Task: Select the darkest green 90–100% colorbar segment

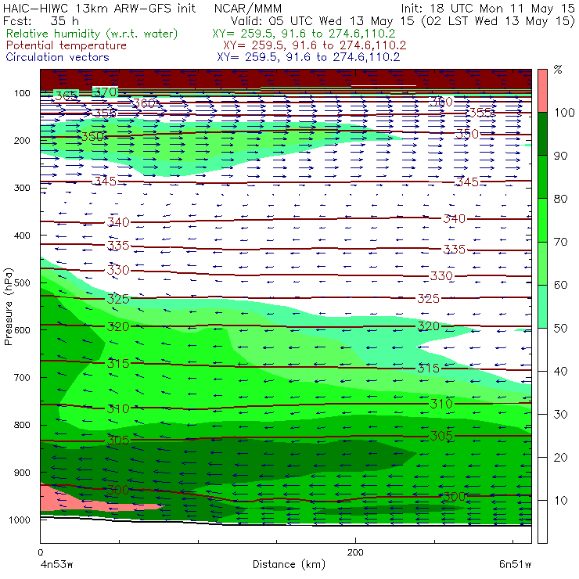Action: (542, 134)
